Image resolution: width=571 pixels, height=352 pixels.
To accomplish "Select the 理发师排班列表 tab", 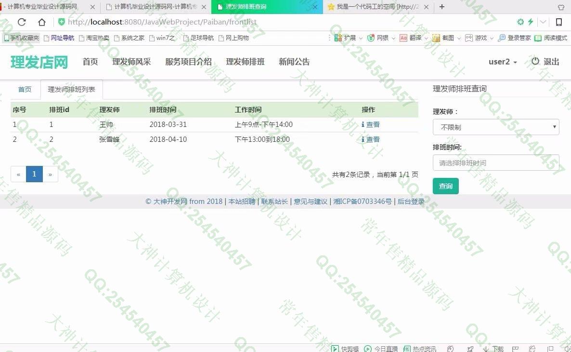I will click(x=71, y=89).
